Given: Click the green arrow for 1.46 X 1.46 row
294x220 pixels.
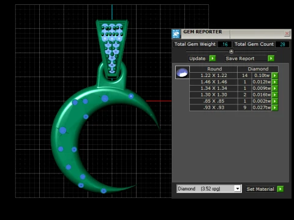Looking at the screenshot, I should pos(275,82).
